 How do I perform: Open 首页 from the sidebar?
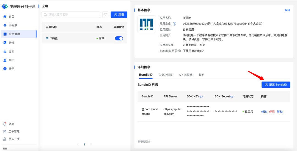coord(11,17)
